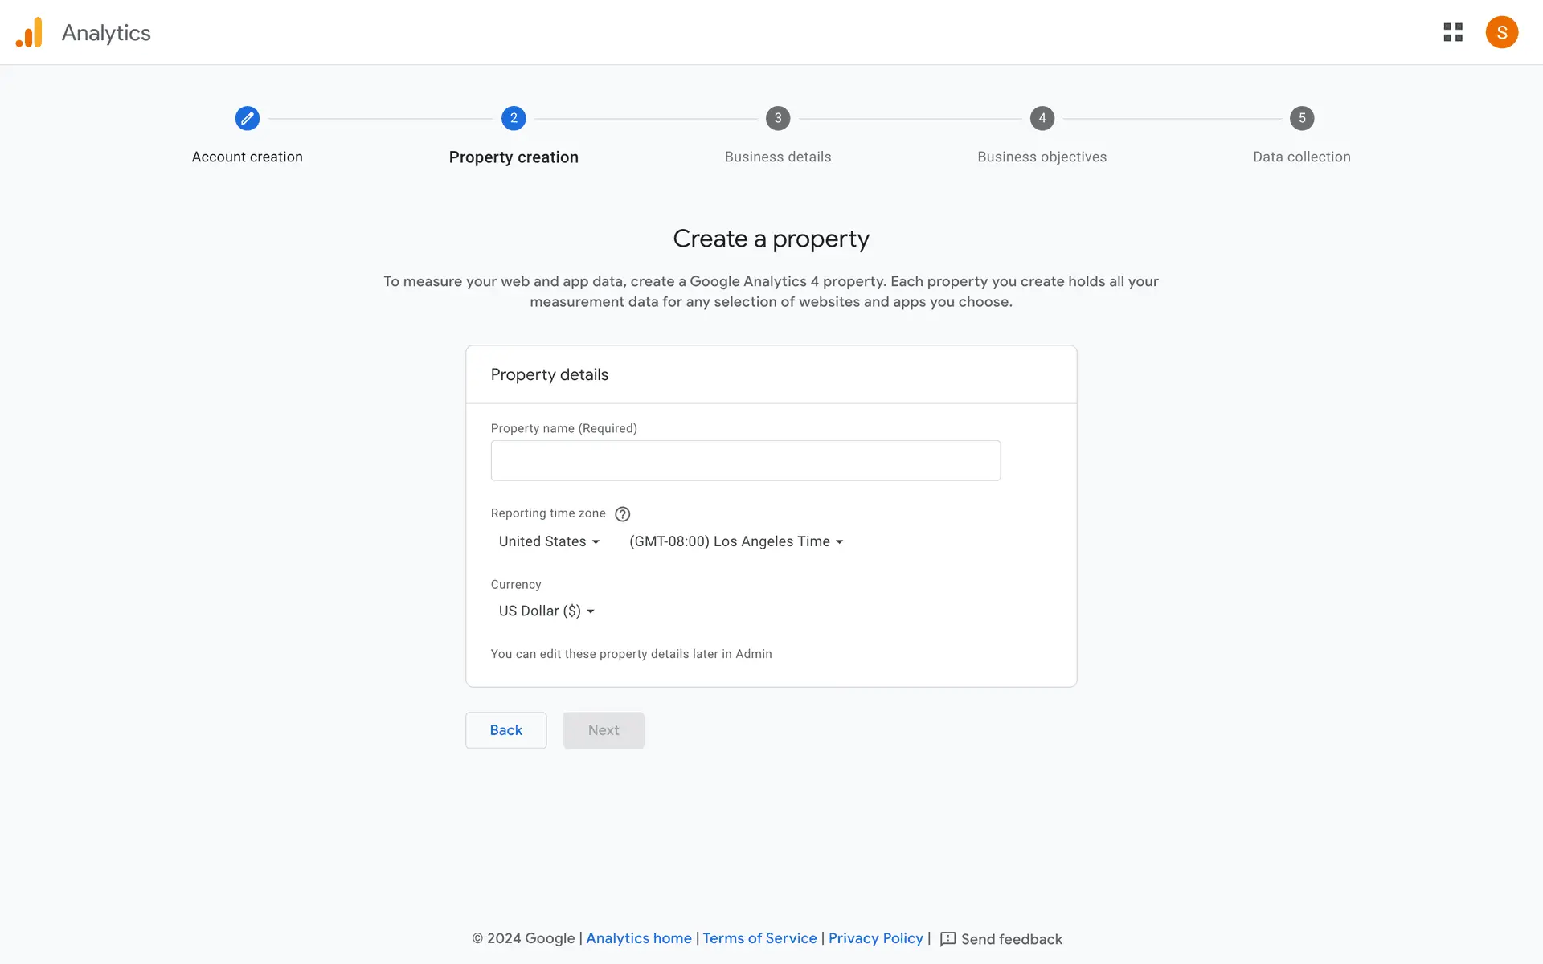Image resolution: width=1543 pixels, height=964 pixels.
Task: Select the Data collection step label
Action: [x=1301, y=157]
